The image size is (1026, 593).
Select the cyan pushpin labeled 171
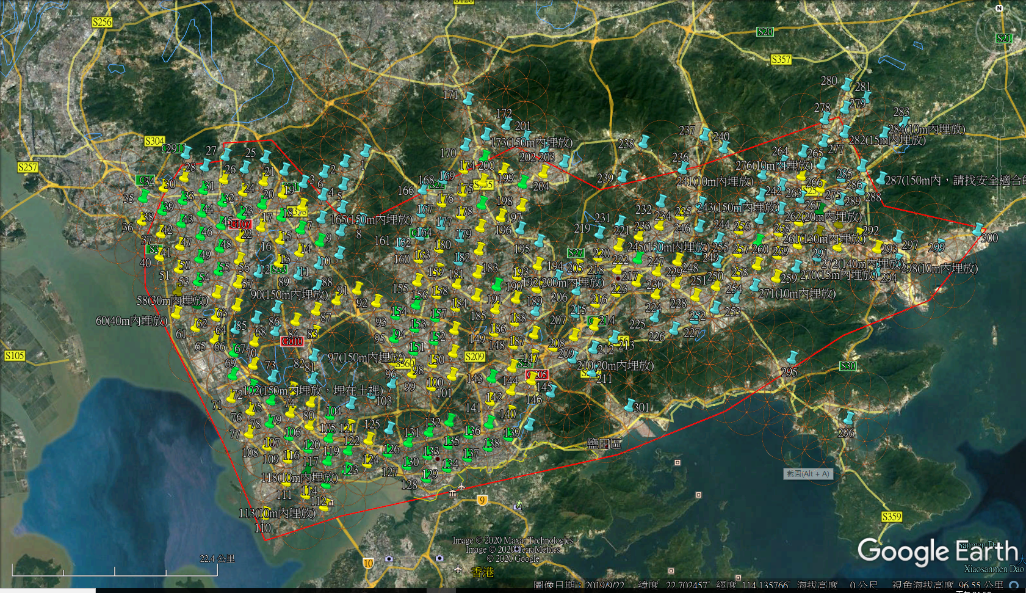469,98
